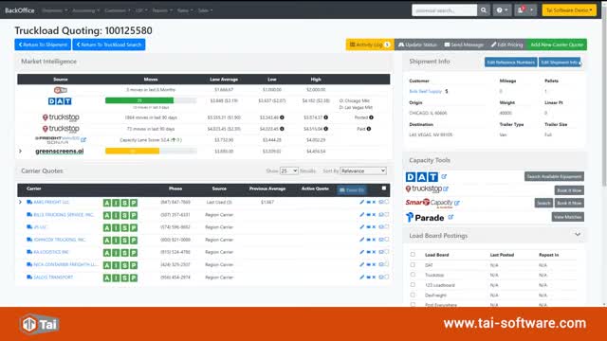Image resolution: width=607 pixels, height=341 pixels.
Task: Click the BackOffice brand link
Action: [x=20, y=10]
